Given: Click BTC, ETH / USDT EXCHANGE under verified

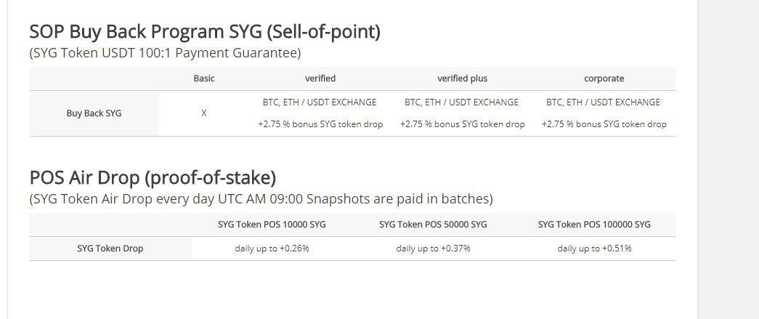Looking at the screenshot, I should click(x=320, y=102).
